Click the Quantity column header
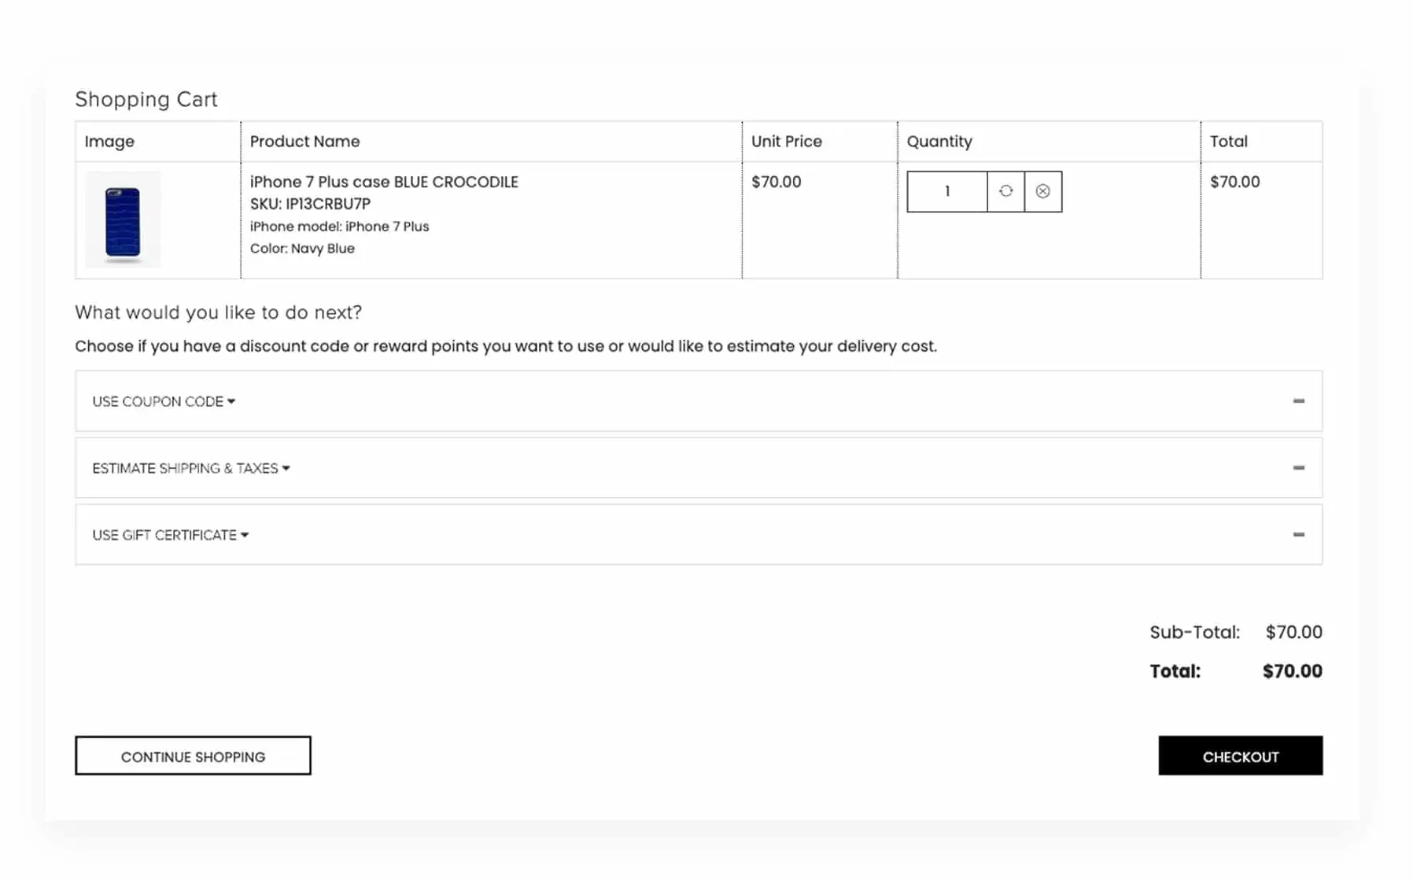1413x882 pixels. (x=939, y=142)
